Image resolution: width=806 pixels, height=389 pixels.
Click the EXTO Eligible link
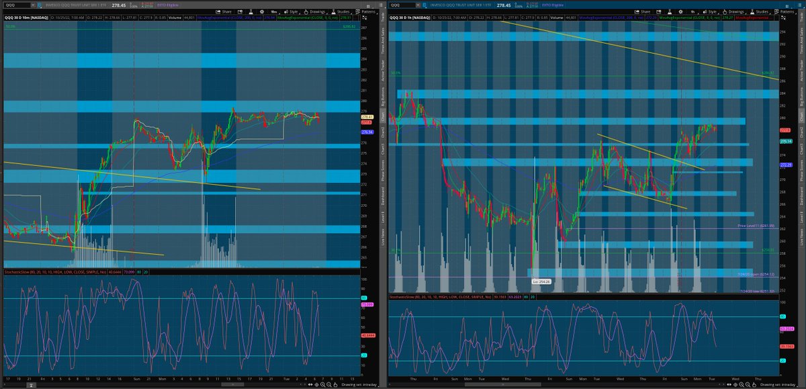click(168, 5)
